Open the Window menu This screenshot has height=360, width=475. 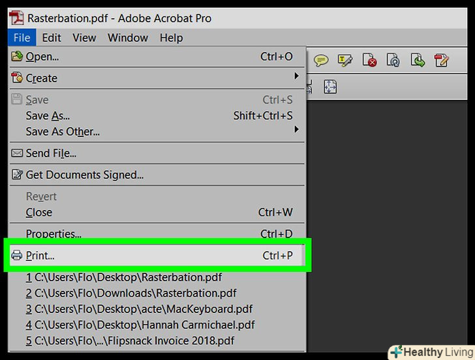pos(128,38)
